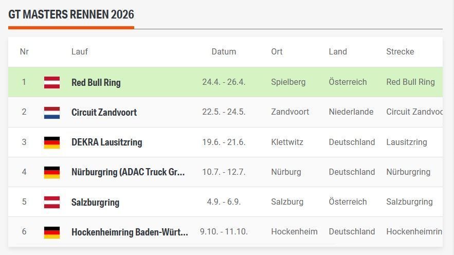Click the German flag beside DEKRA Lausitzring

[52, 142]
